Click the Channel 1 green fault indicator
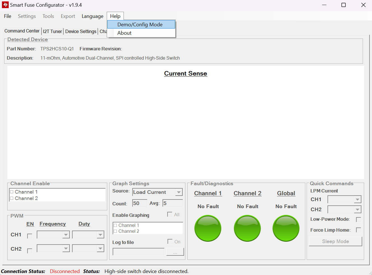Viewport: 372px width, 275px height. (208, 228)
